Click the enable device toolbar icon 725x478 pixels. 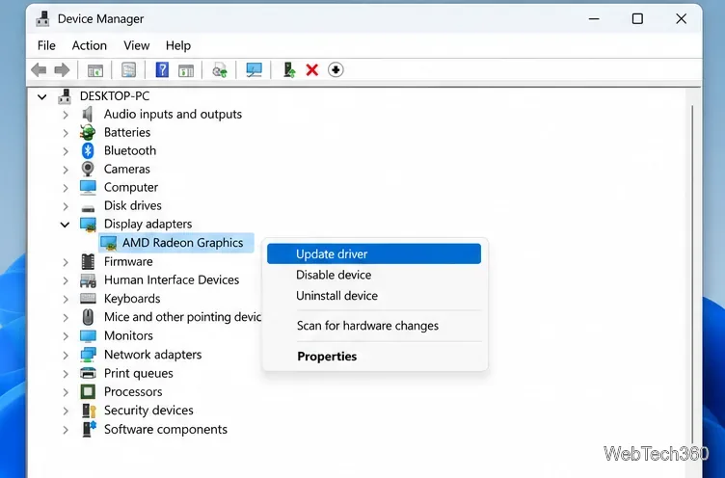tap(289, 70)
